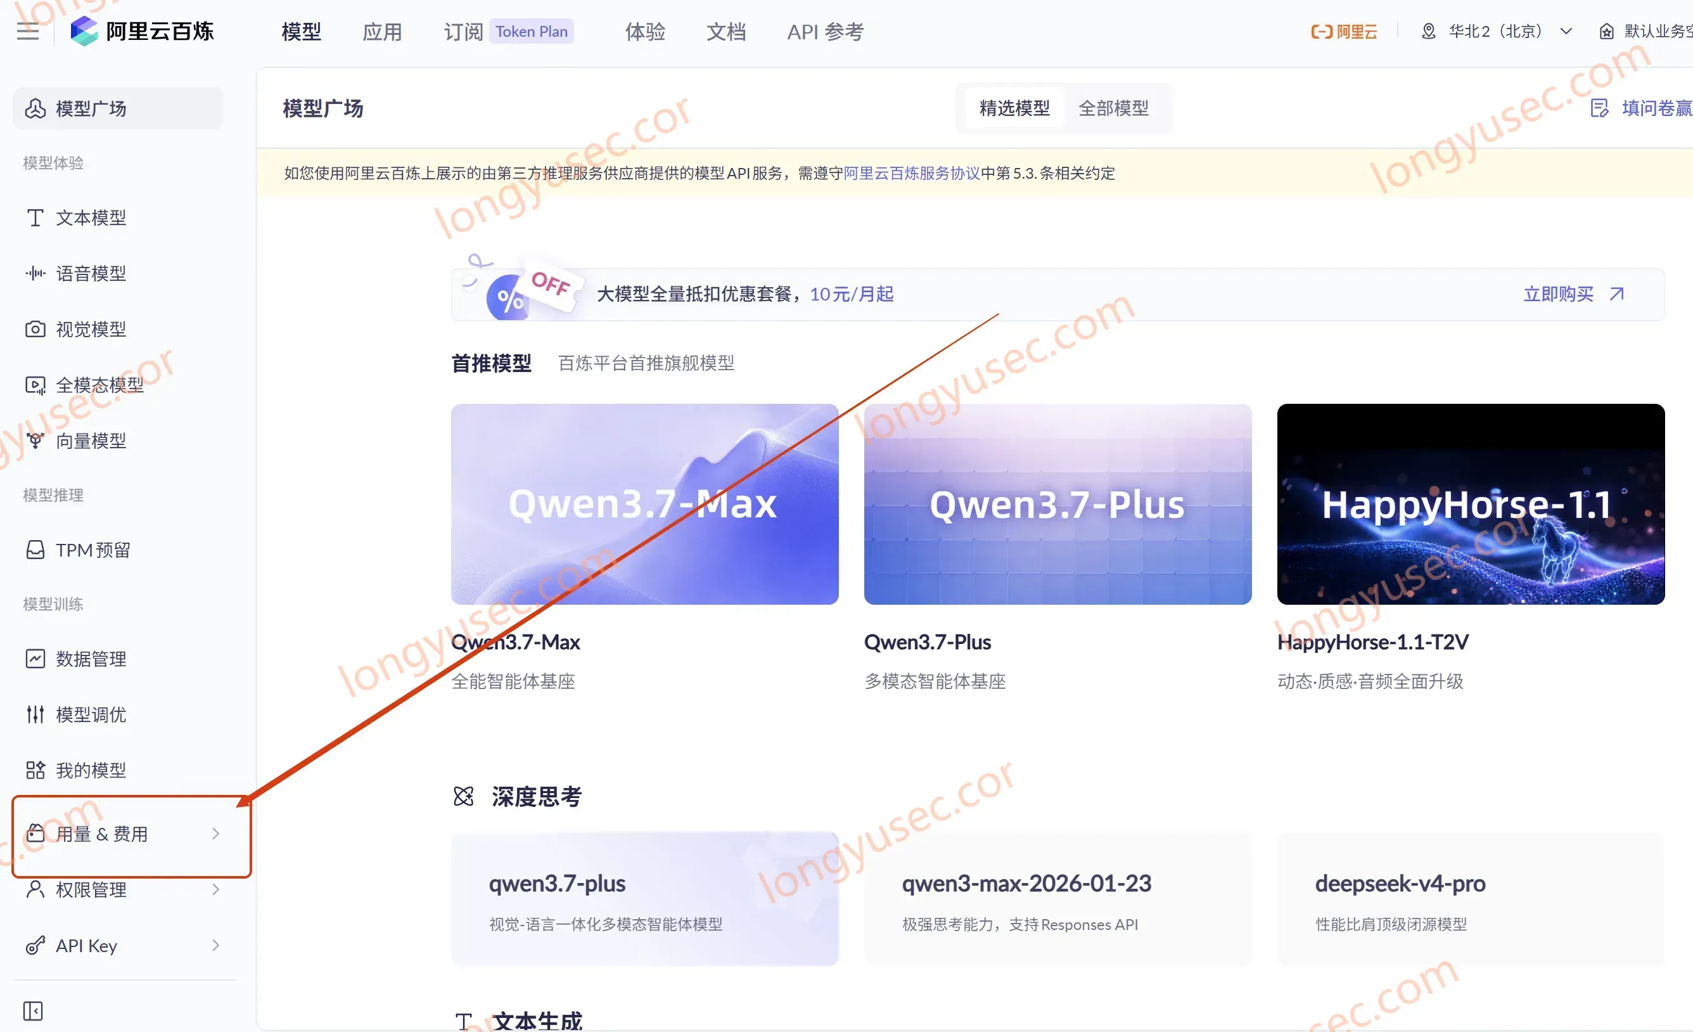Image resolution: width=1693 pixels, height=1032 pixels.
Task: Open the Qwen3.7-Max banner thumbnail
Action: 644,504
